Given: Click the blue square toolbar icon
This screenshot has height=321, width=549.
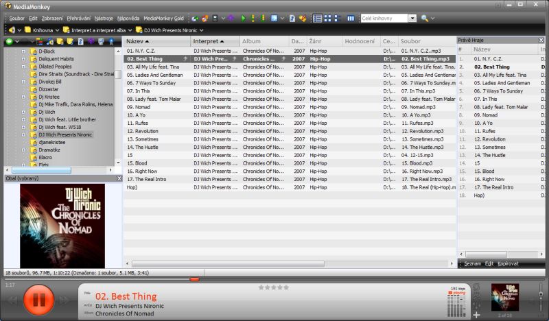Looking at the screenshot, I should tap(274, 19).
